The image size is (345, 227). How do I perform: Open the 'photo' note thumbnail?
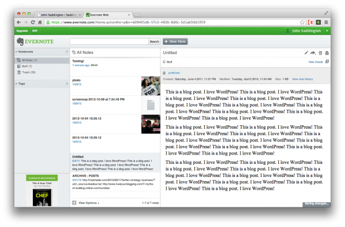(151, 86)
